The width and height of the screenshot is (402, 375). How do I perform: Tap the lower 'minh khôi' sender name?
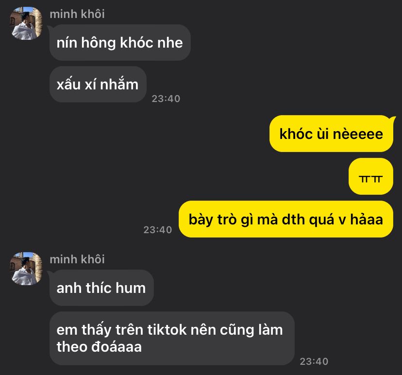[77, 259]
